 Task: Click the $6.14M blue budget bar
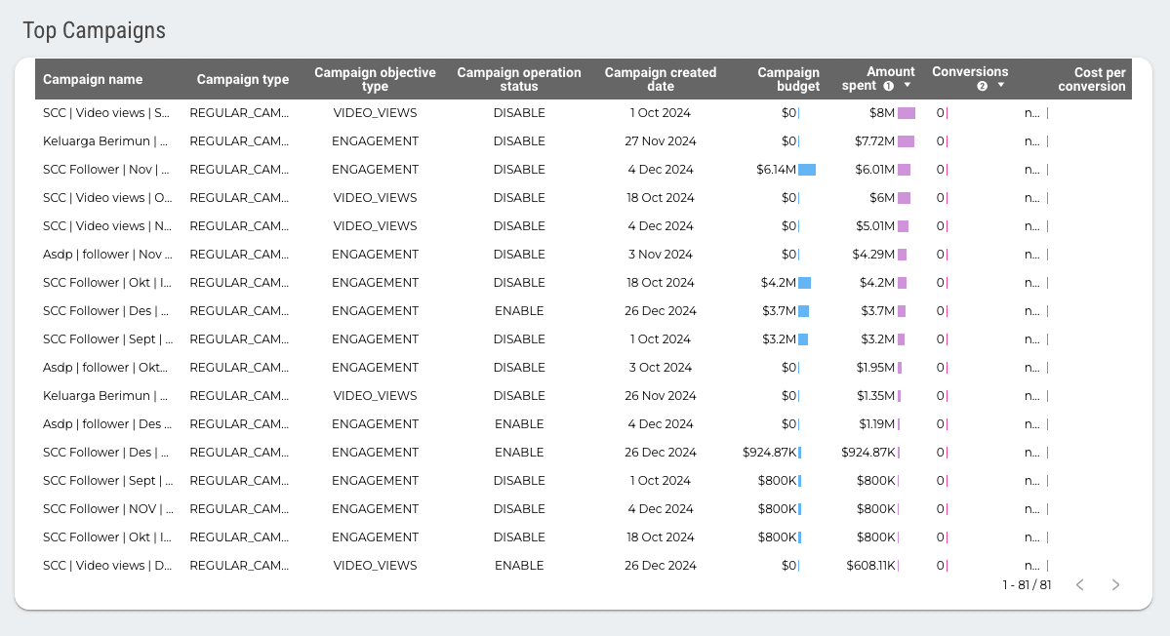[x=807, y=170]
